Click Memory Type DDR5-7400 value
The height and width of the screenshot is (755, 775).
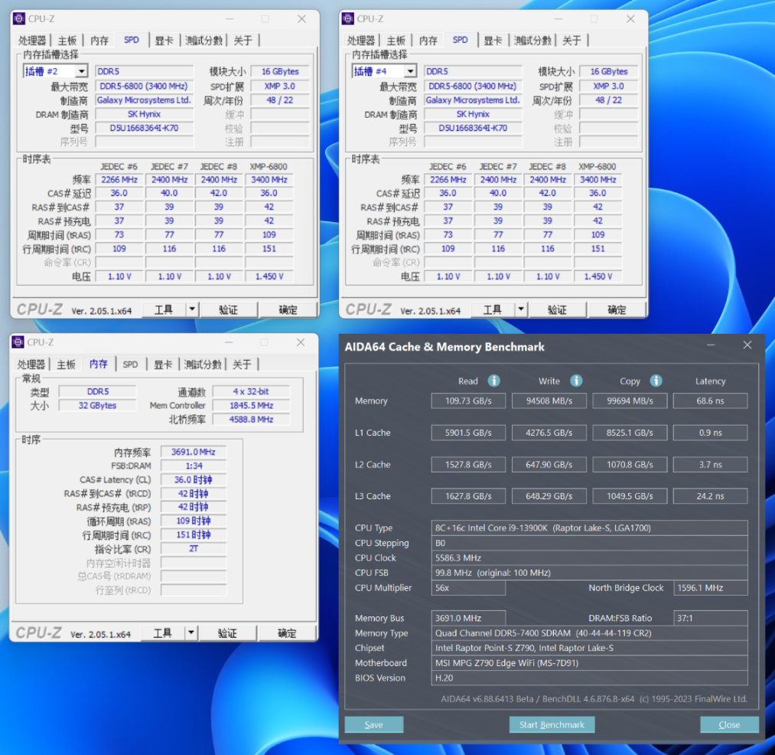tap(589, 632)
